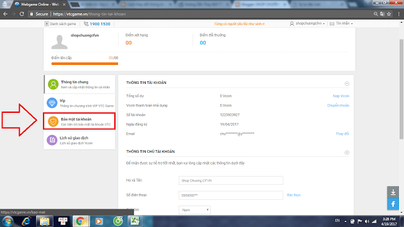Go back with the browser back arrow
Viewport: 404px width, 227px height.
coord(5,14)
